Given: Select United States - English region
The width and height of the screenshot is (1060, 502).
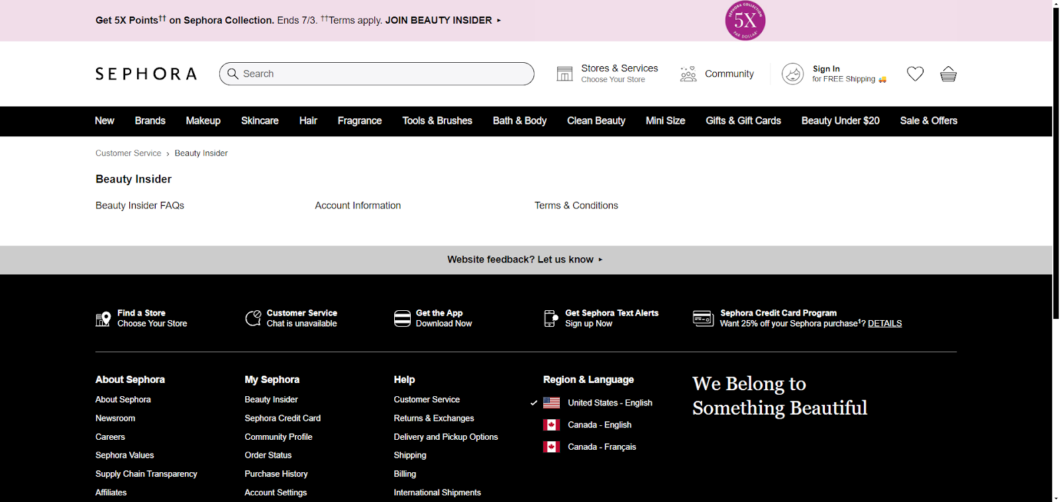Looking at the screenshot, I should tap(609, 403).
